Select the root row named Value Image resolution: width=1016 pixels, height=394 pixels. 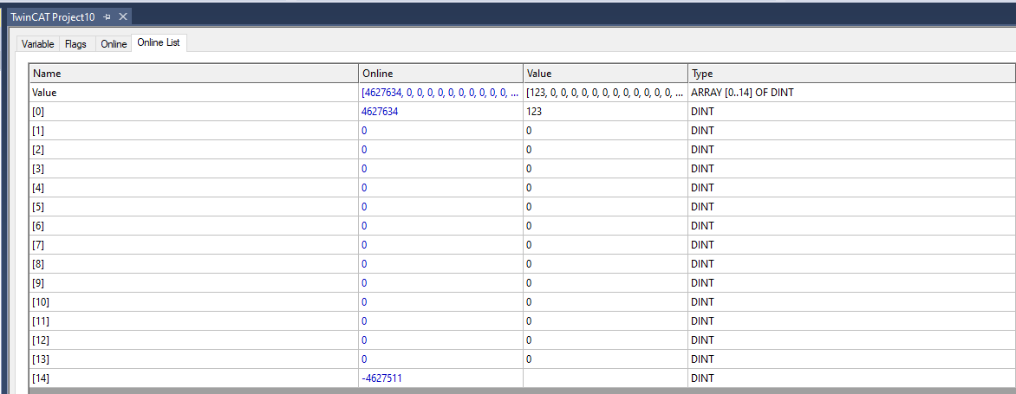pyautogui.click(x=193, y=93)
